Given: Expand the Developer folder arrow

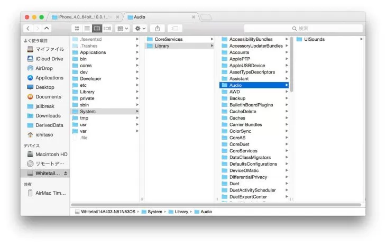Looking at the screenshot, I should (x=137, y=79).
